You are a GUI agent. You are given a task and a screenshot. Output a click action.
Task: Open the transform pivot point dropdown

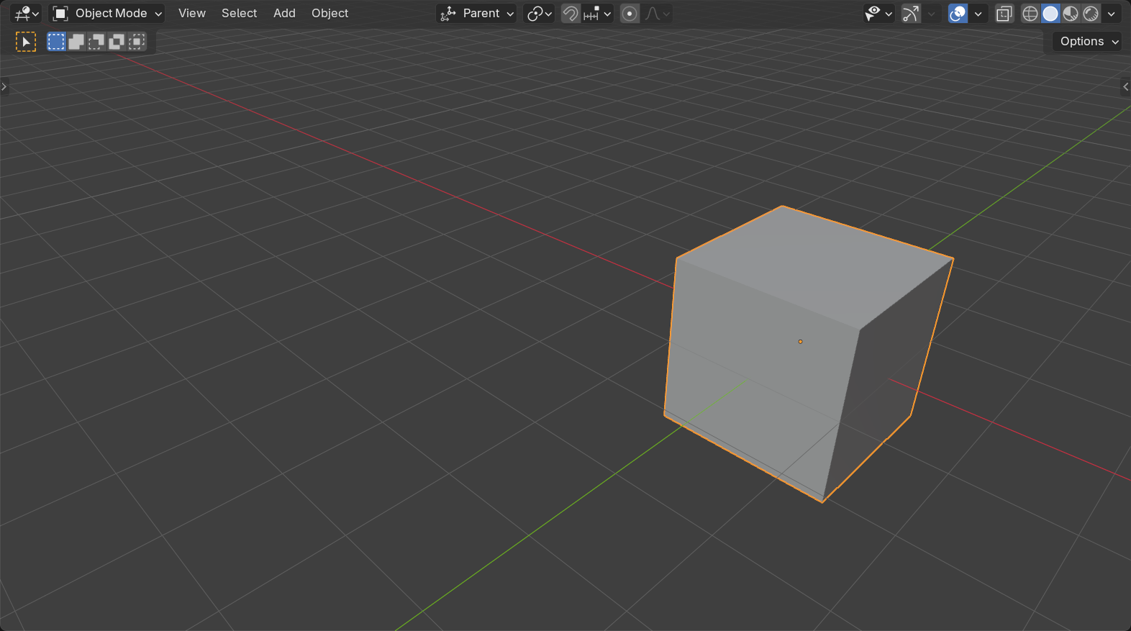(539, 13)
